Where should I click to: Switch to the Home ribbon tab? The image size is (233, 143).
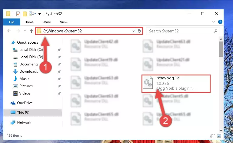(29, 22)
